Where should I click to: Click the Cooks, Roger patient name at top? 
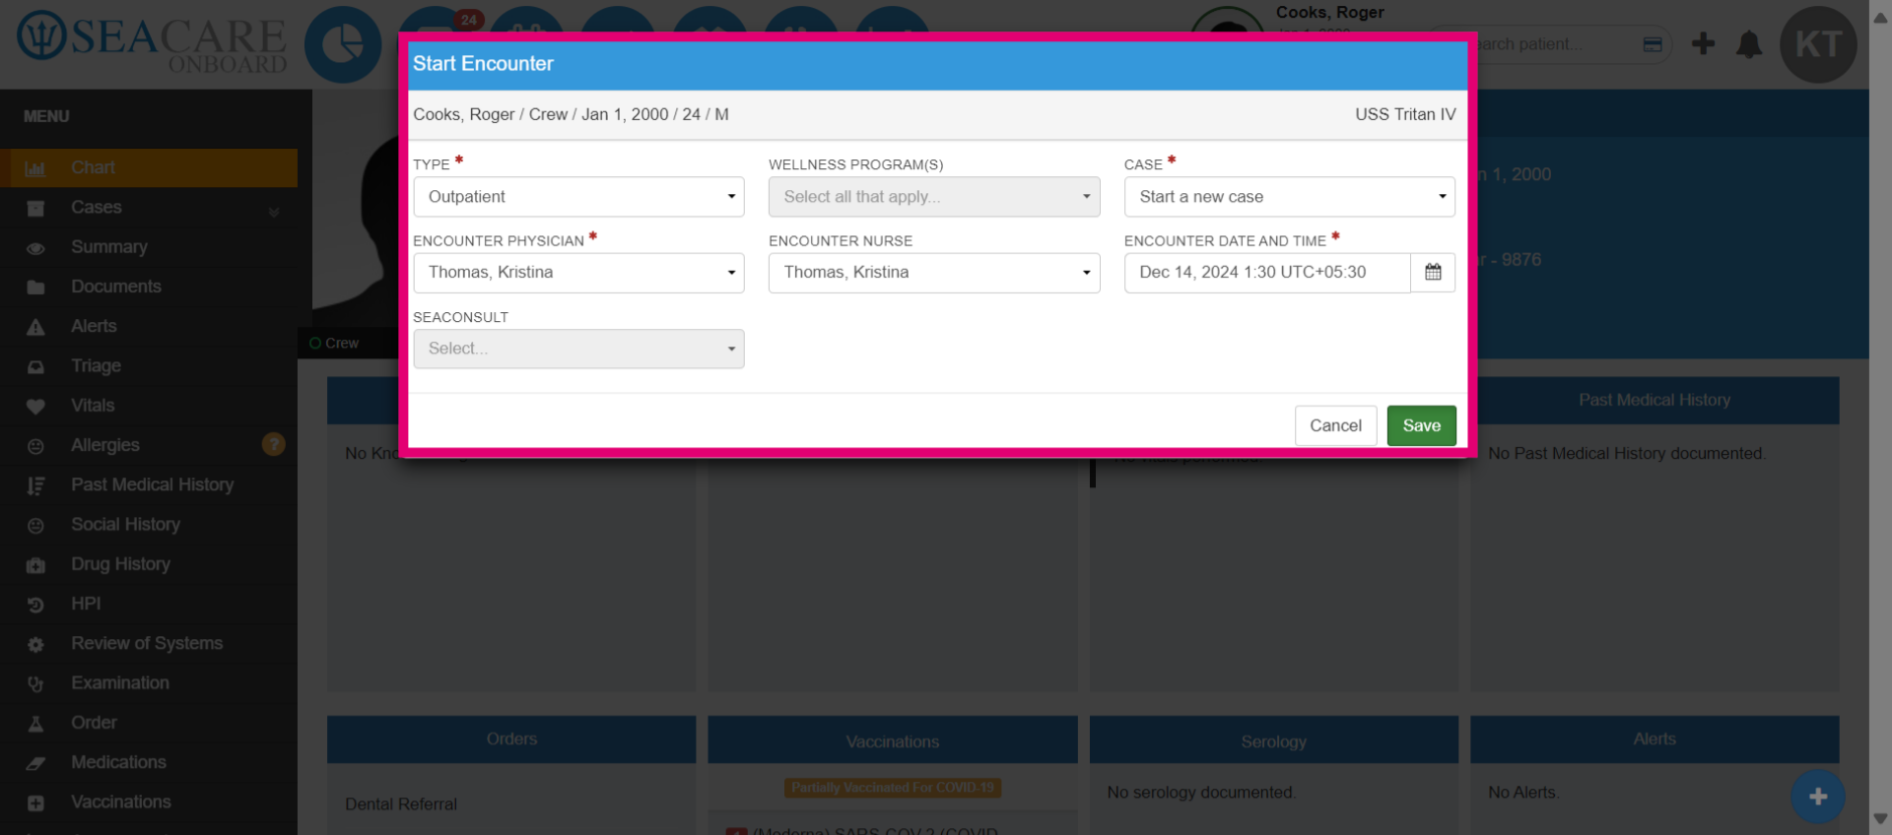pos(1330,12)
